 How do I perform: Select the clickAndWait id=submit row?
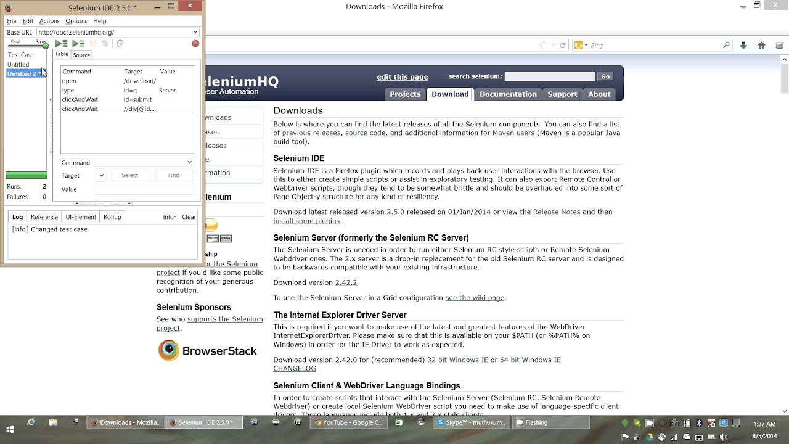point(127,99)
